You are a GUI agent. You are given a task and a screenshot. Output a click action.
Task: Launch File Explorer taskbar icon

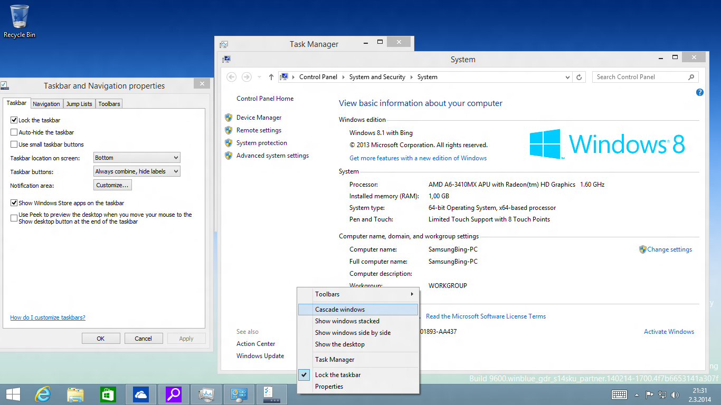click(x=75, y=394)
